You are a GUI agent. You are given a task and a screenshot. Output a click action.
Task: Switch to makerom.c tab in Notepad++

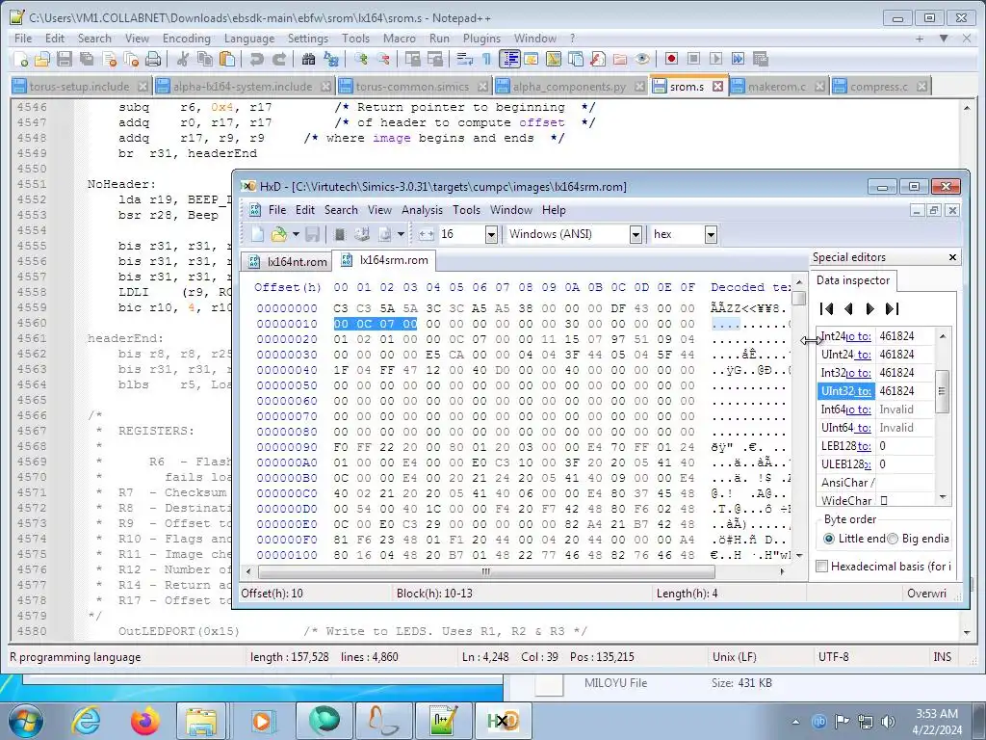point(778,86)
